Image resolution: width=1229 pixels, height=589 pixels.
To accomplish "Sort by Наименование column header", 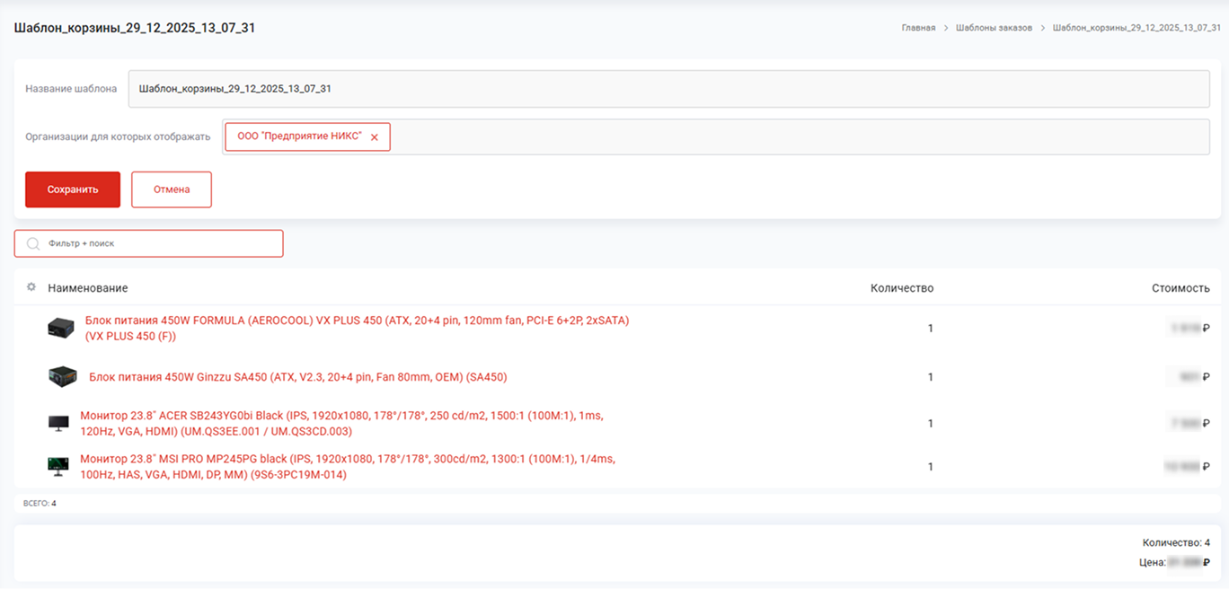I will pyautogui.click(x=88, y=288).
